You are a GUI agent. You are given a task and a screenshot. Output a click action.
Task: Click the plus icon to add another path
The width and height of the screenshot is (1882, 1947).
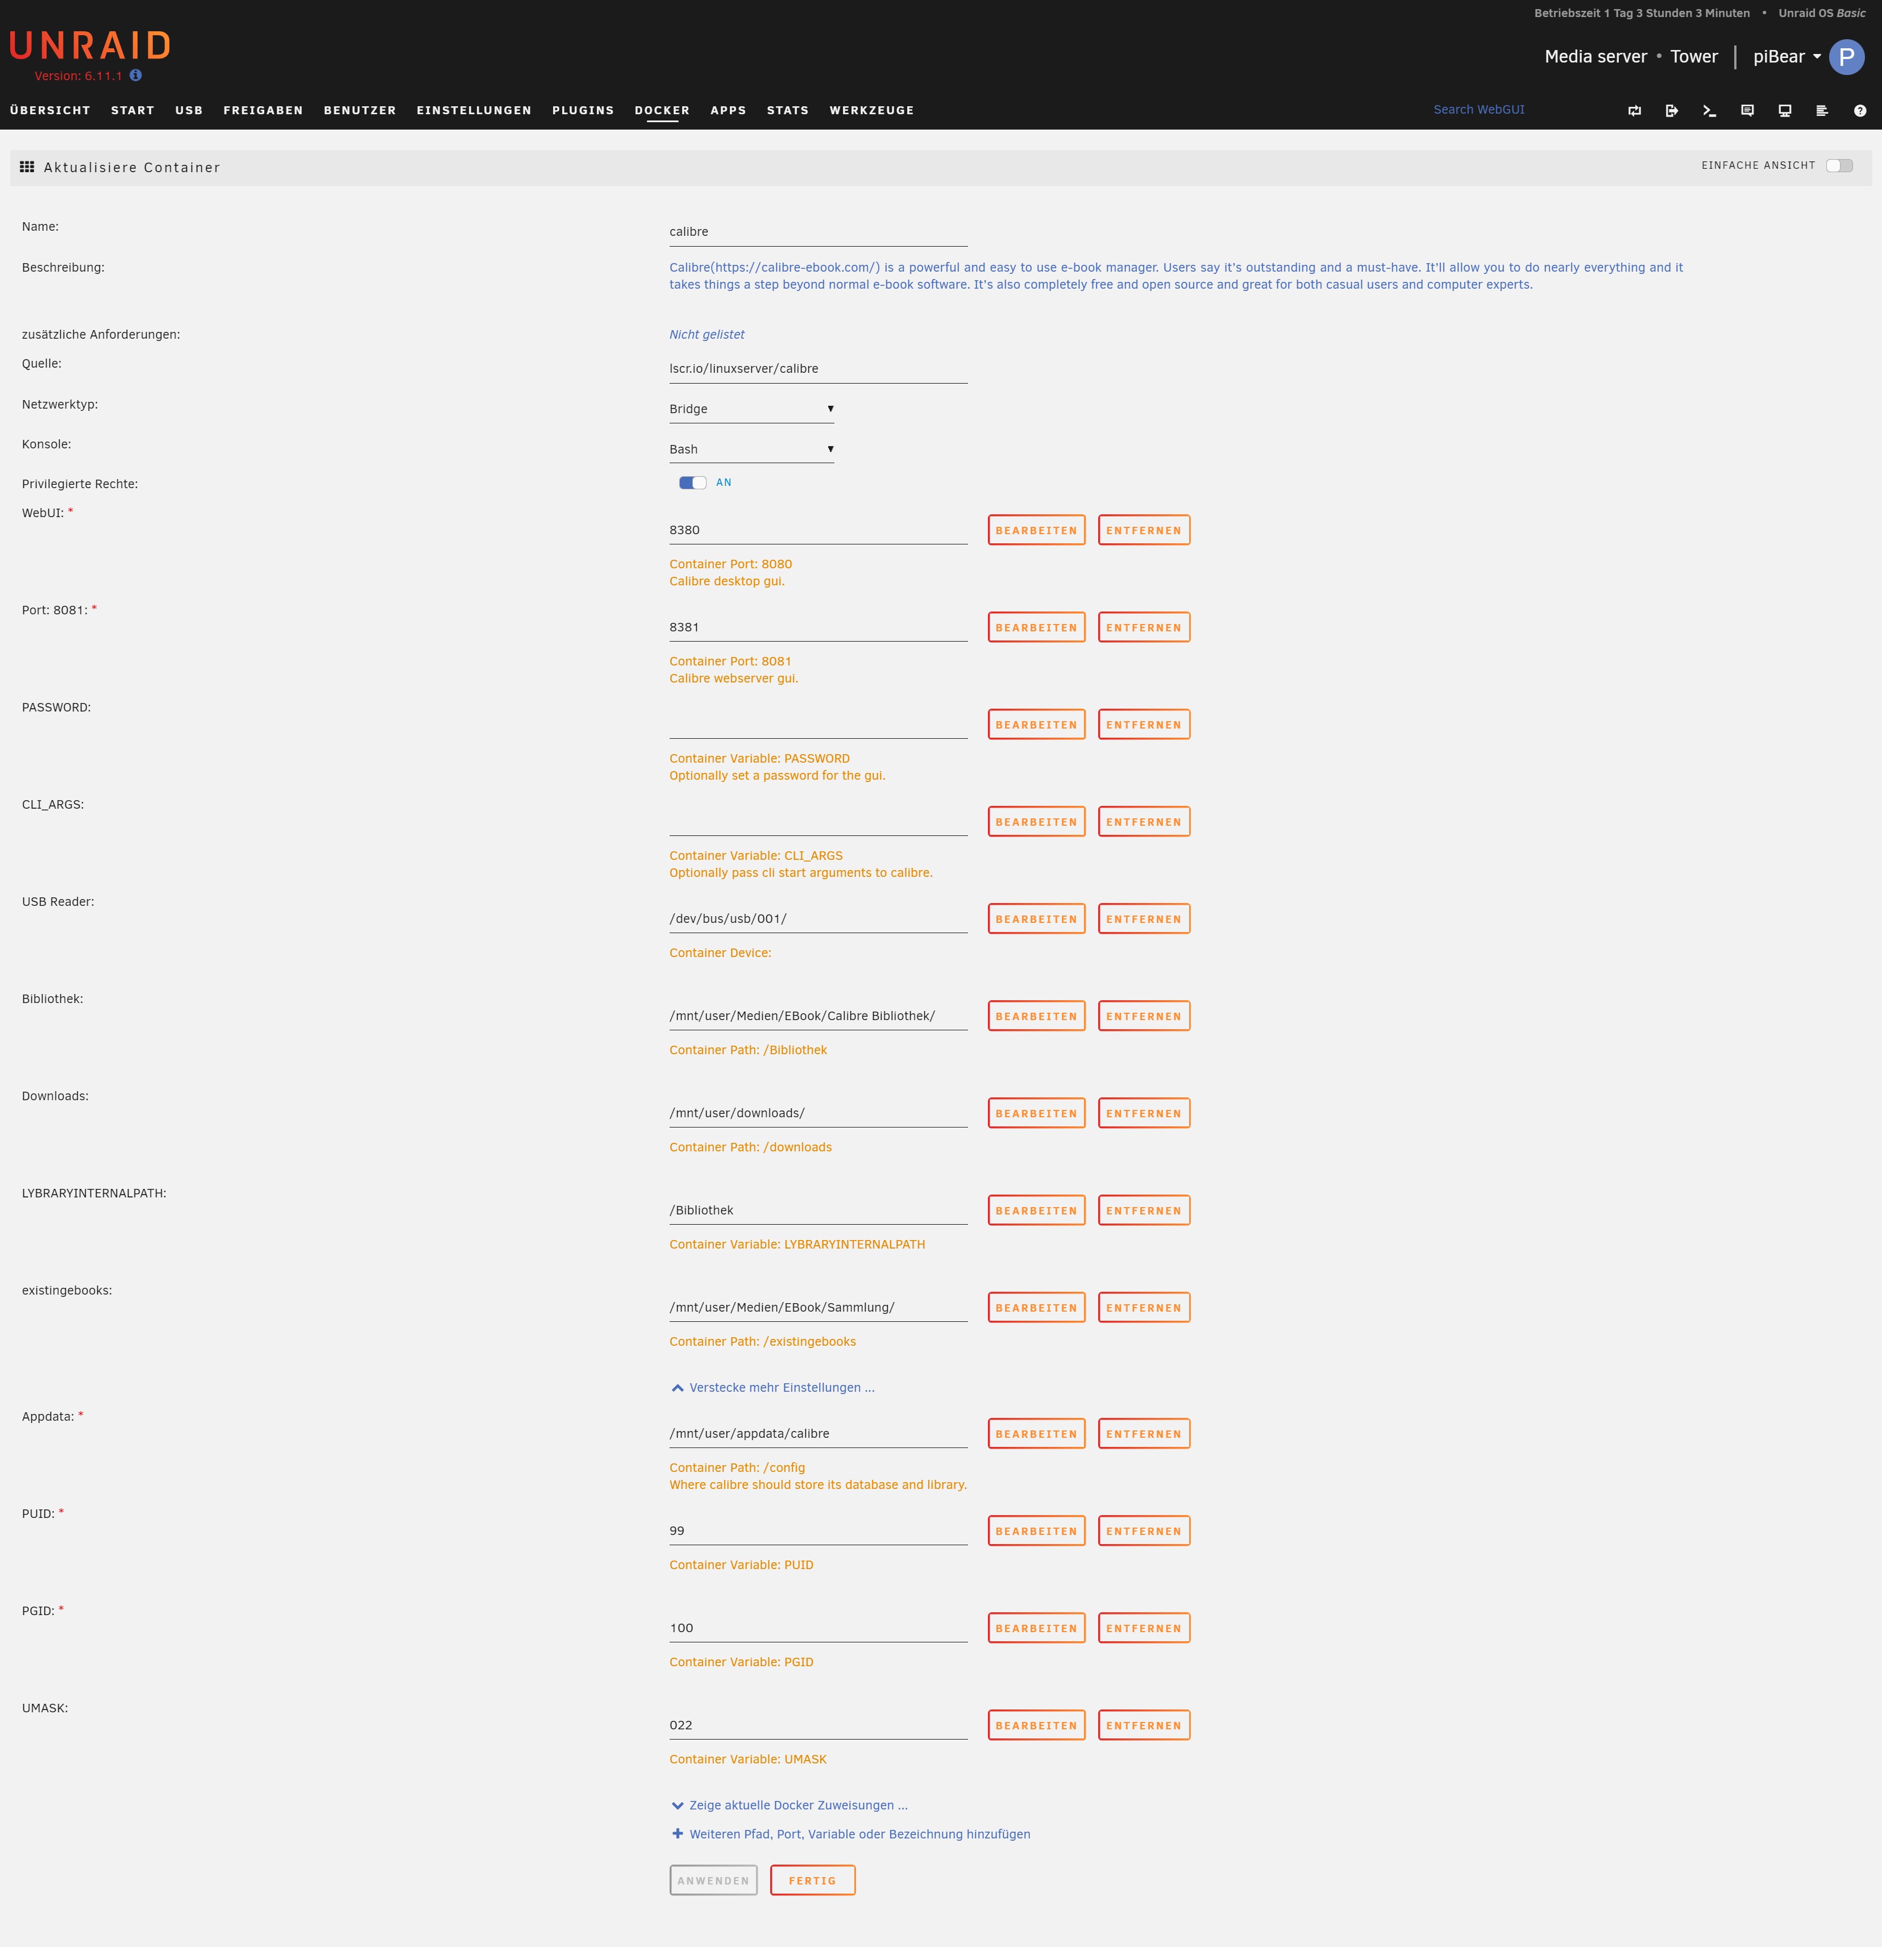(x=678, y=1834)
